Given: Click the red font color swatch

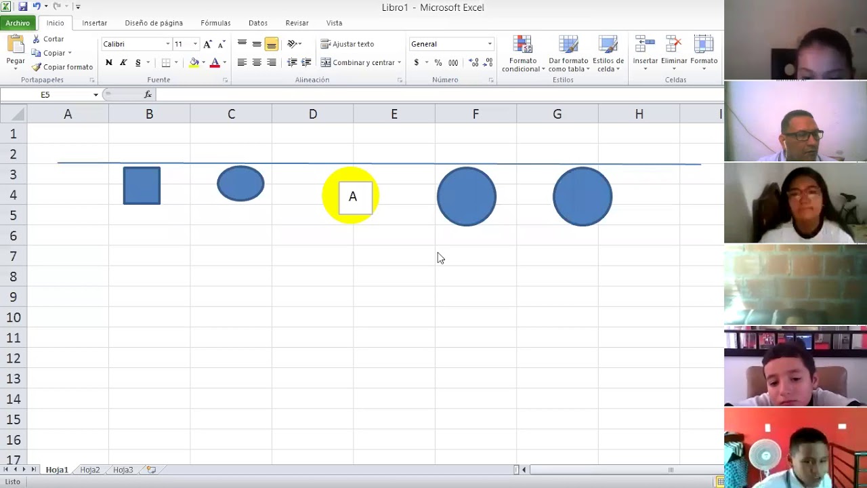Looking at the screenshot, I should point(215,62).
